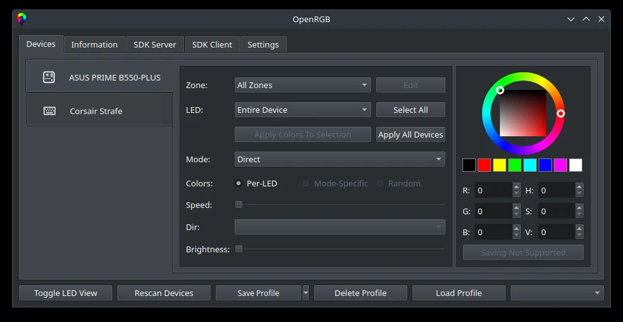Click the Edit zone button
The image size is (623, 322).
tap(410, 85)
